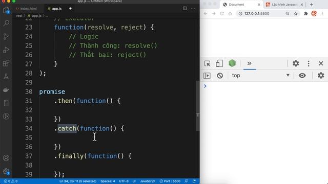Close the Document browser tab
This screenshot has height=184, width=328.
tap(259, 5)
